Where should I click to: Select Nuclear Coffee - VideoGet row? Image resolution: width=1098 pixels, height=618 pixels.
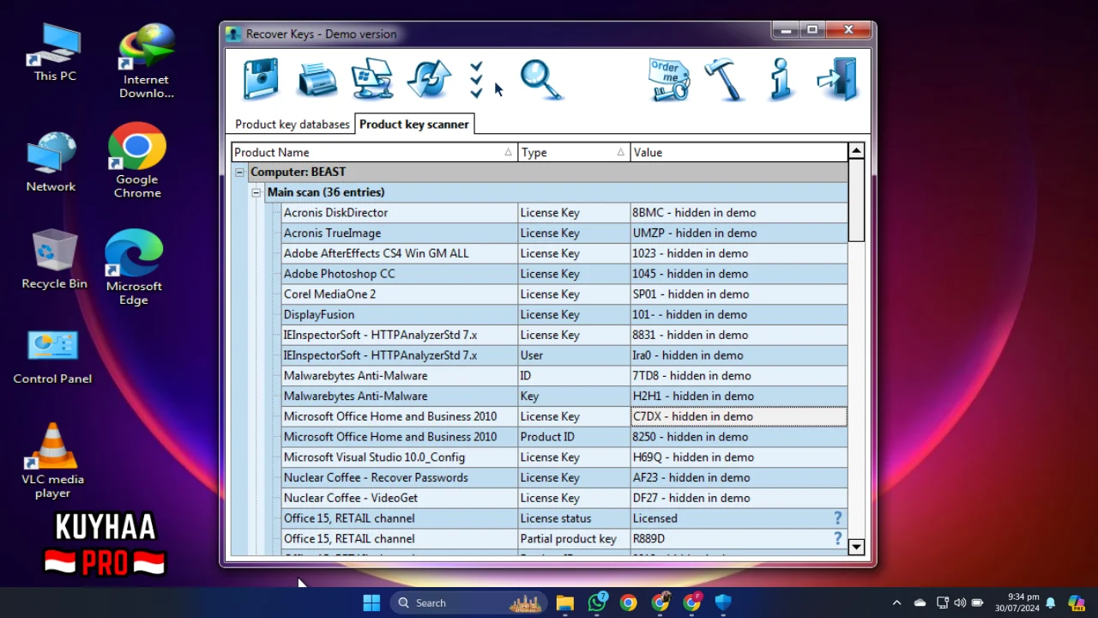tap(564, 498)
